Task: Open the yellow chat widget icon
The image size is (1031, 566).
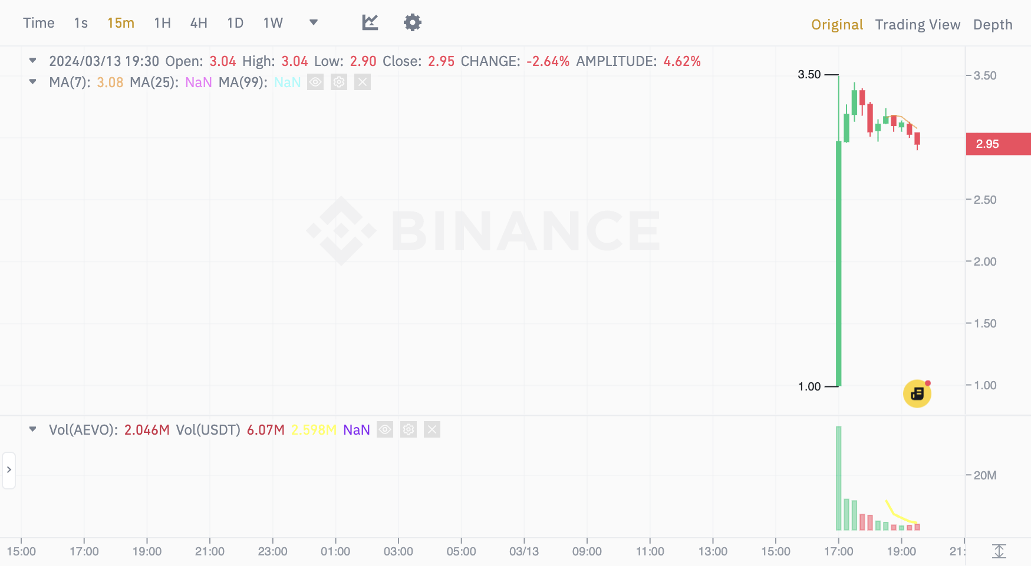Action: point(917,393)
